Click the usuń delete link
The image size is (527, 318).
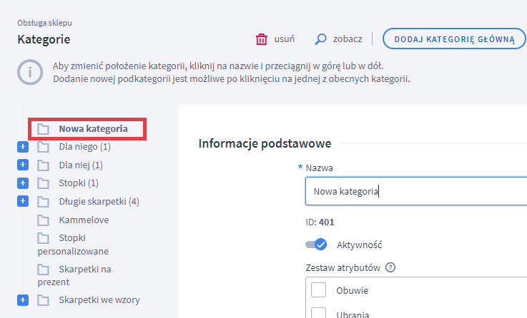click(284, 39)
